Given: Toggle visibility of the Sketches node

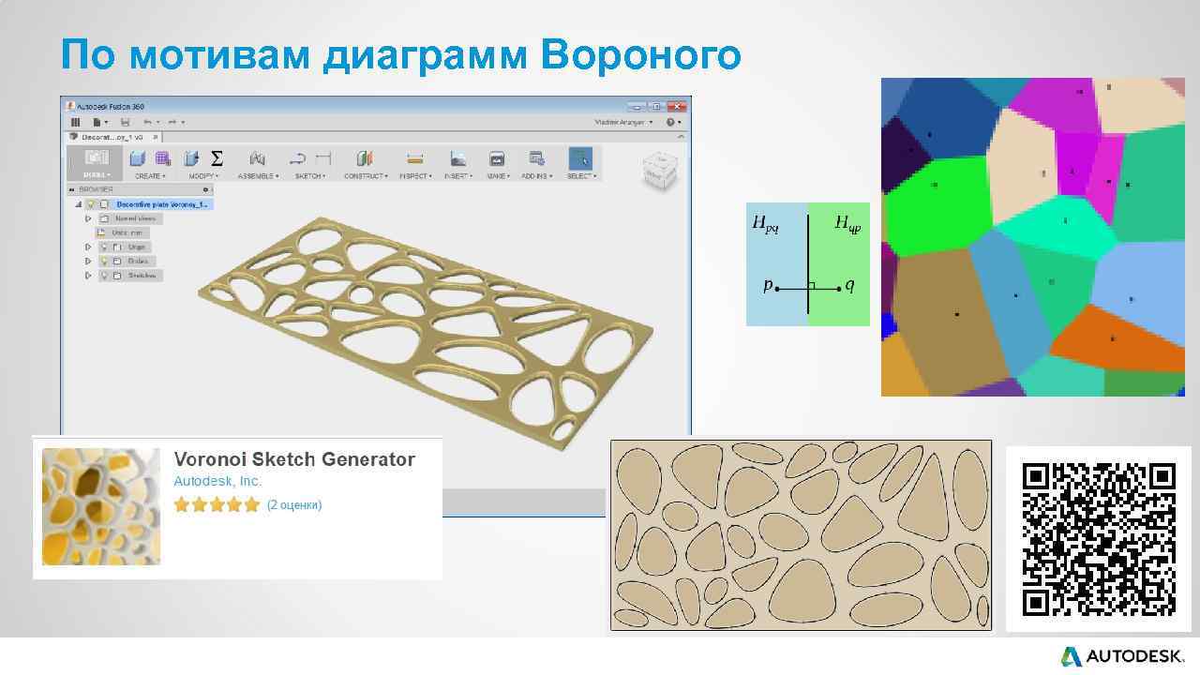Looking at the screenshot, I should (105, 276).
